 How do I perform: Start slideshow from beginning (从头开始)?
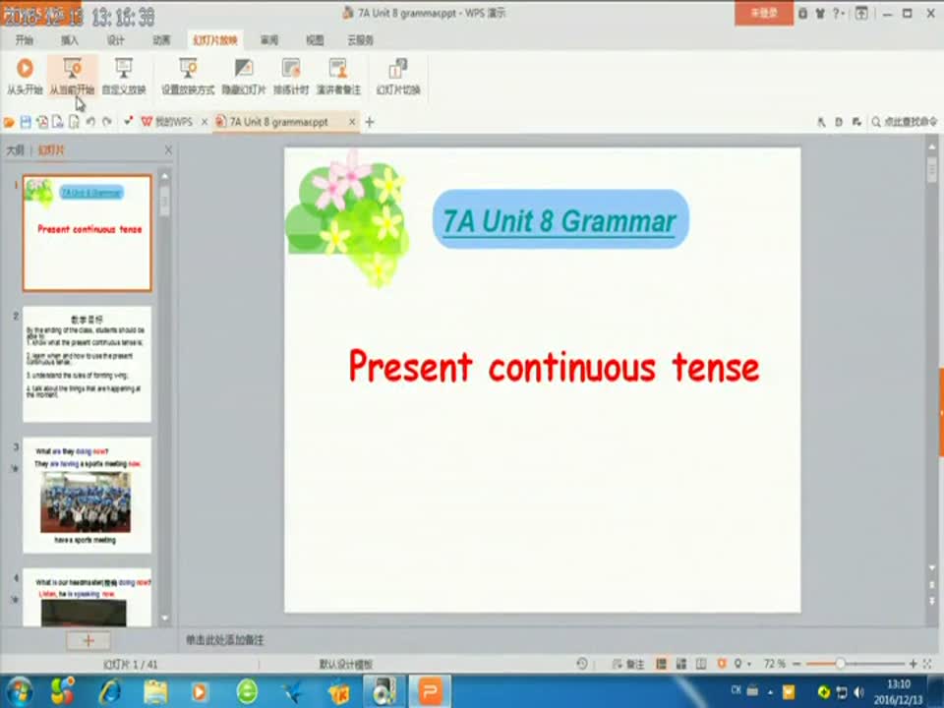click(25, 76)
